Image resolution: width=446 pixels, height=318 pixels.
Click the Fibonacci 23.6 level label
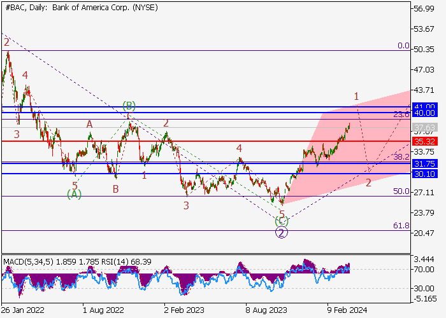coord(401,114)
